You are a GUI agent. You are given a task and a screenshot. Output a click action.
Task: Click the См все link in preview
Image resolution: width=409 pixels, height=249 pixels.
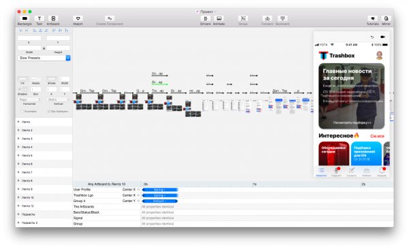pyautogui.click(x=377, y=136)
